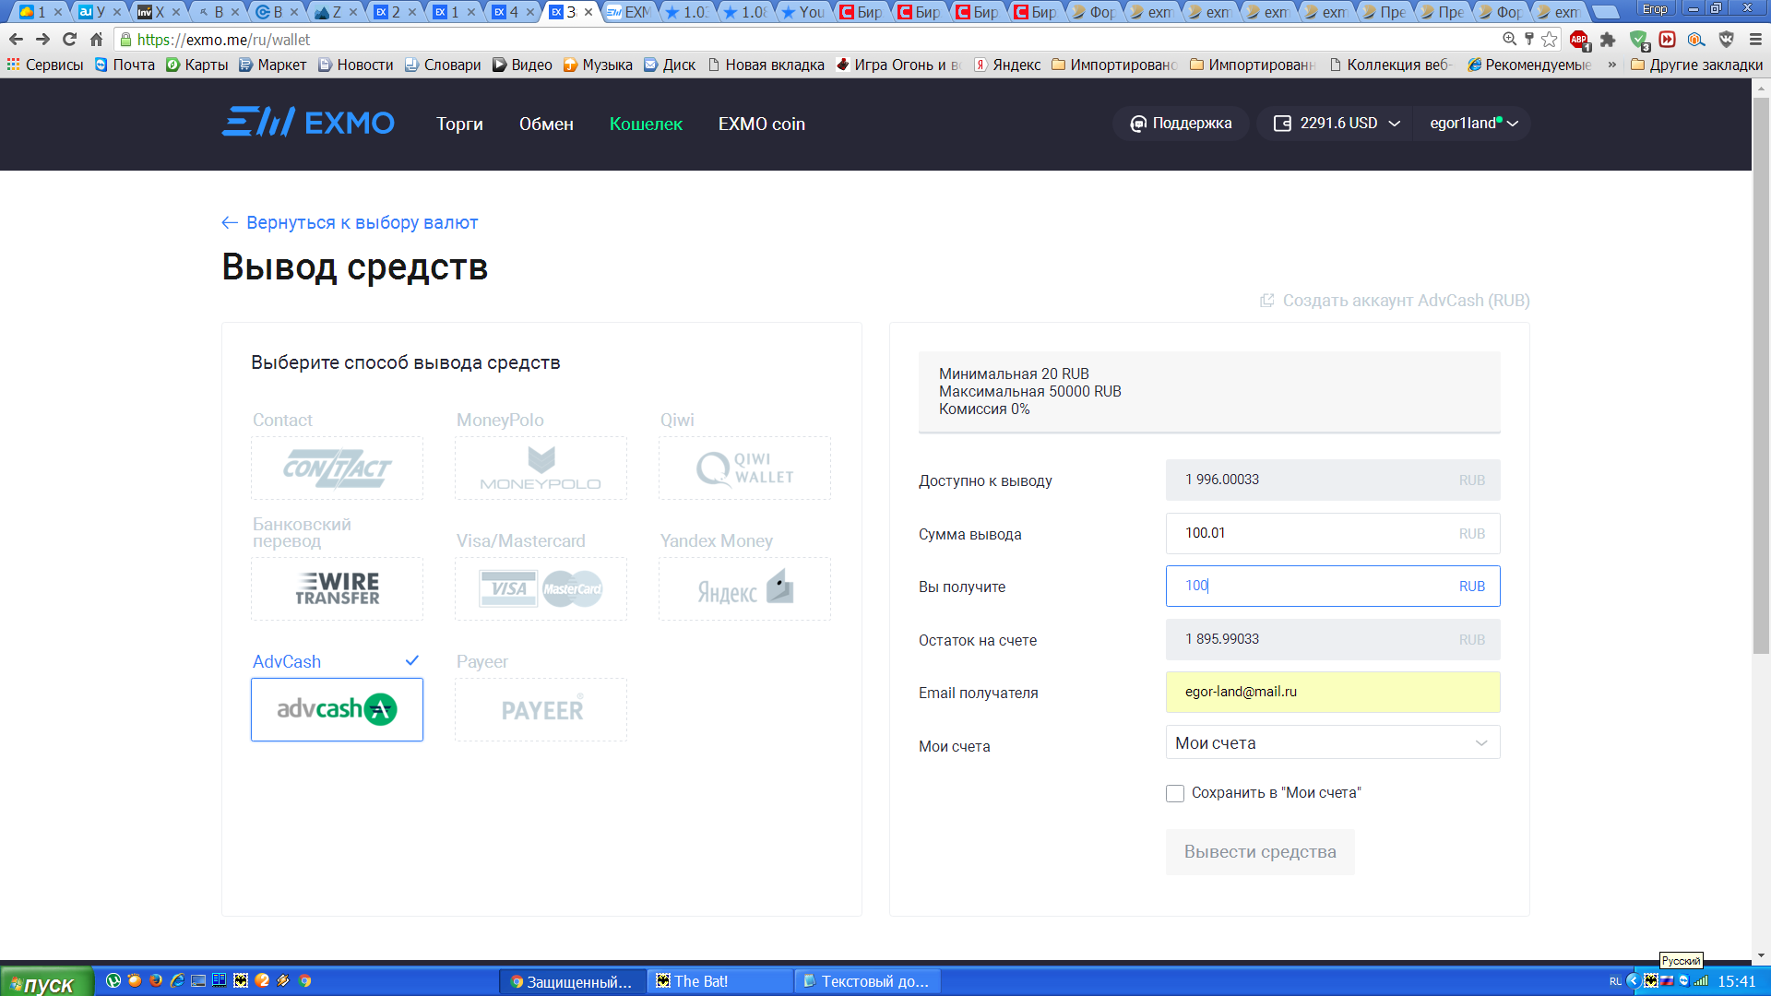Select the MoneyPolo payment icon

(x=541, y=468)
